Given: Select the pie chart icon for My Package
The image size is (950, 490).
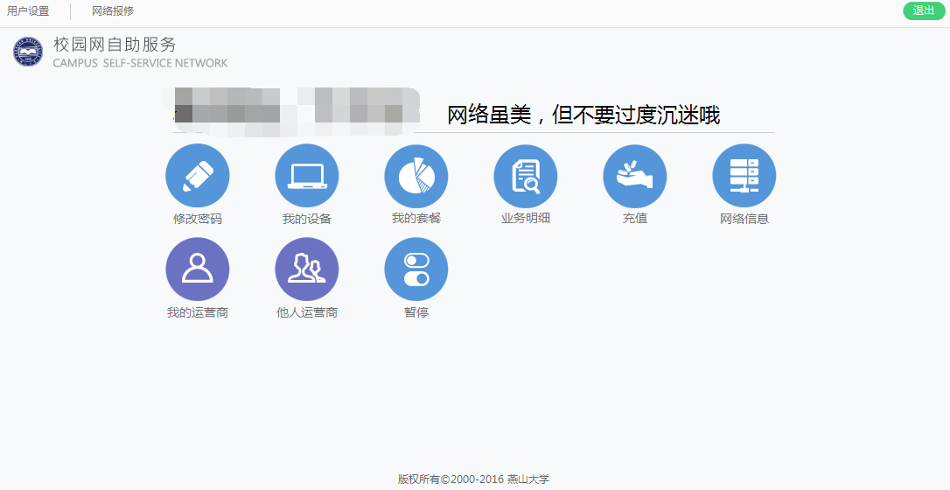Looking at the screenshot, I should [x=416, y=176].
